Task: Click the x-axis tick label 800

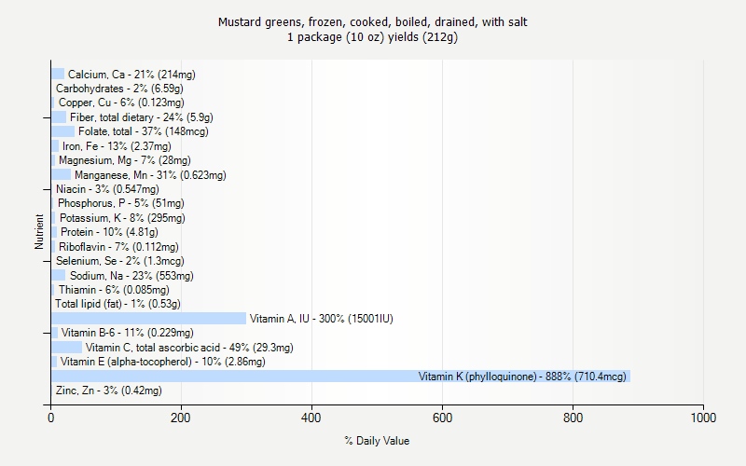Action: pyautogui.click(x=573, y=418)
